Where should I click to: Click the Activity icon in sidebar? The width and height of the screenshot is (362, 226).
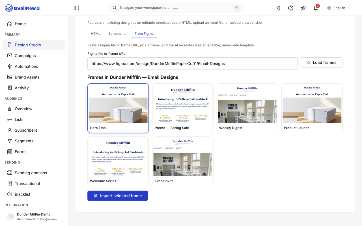point(10,88)
